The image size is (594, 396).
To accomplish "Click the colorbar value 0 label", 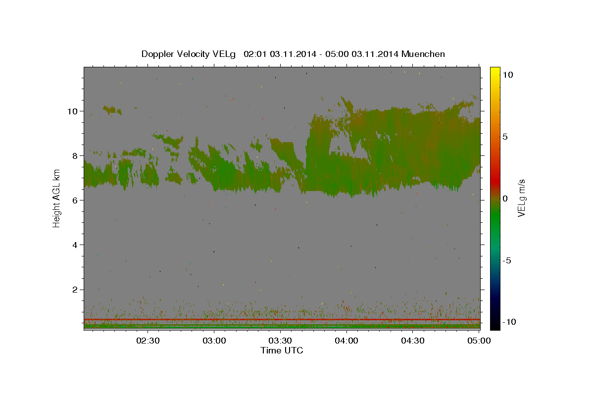I will click(505, 198).
